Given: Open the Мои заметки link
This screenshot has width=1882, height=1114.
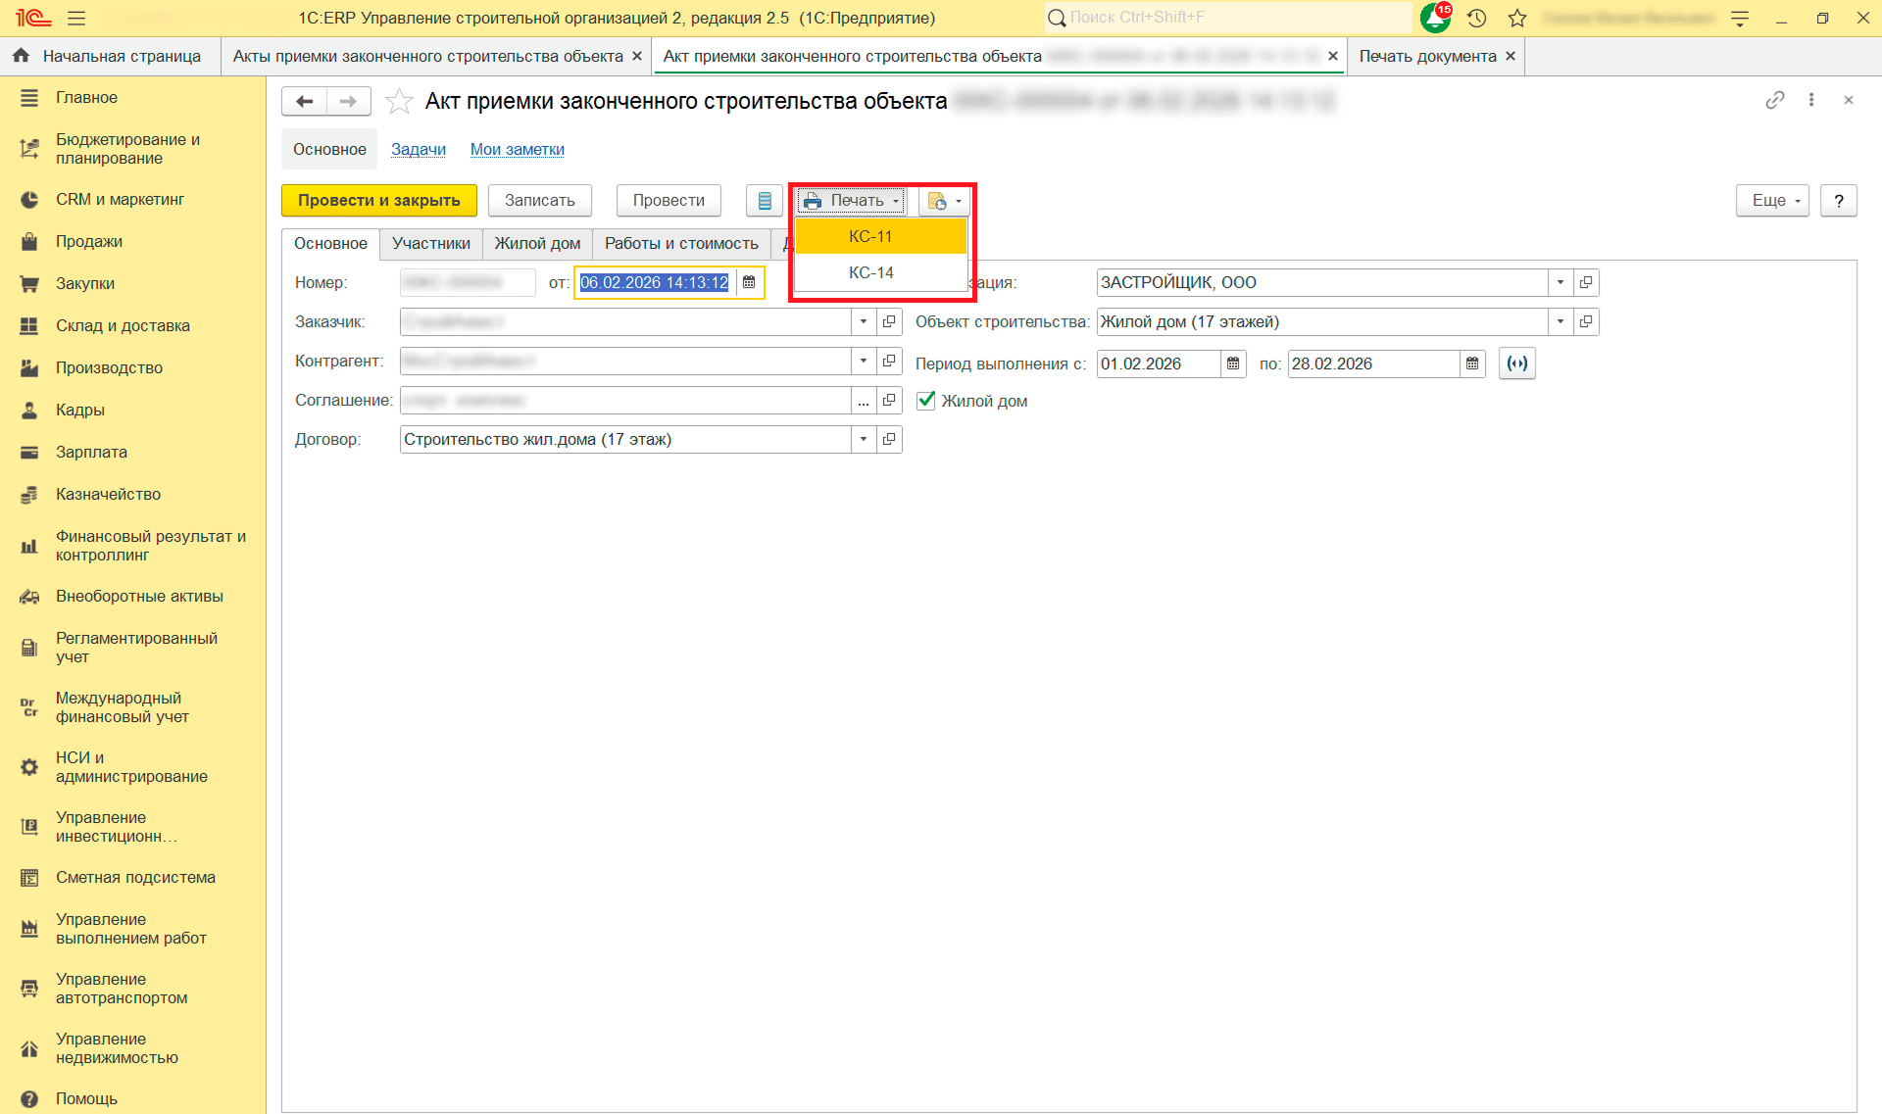Looking at the screenshot, I should 517,149.
